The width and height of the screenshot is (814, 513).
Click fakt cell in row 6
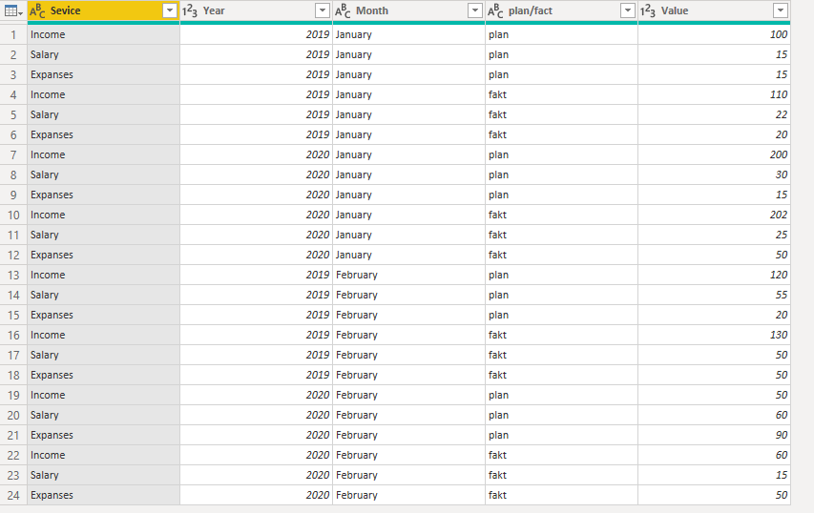pos(561,134)
